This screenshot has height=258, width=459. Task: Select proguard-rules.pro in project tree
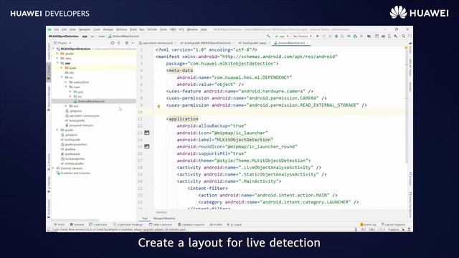click(79, 125)
